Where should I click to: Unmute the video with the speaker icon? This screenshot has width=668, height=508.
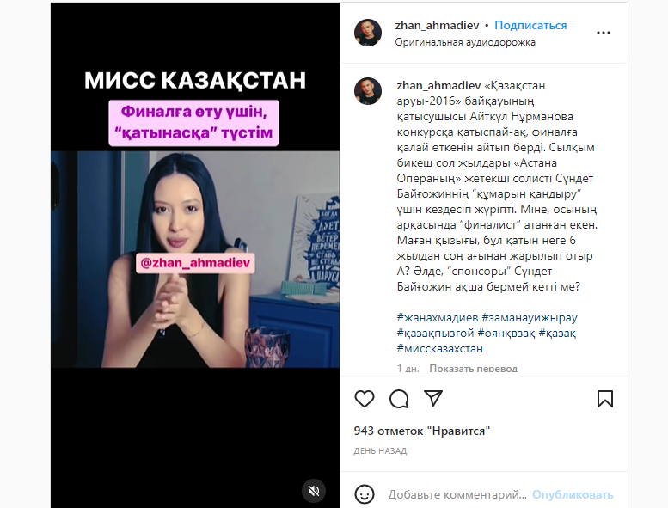tap(314, 491)
